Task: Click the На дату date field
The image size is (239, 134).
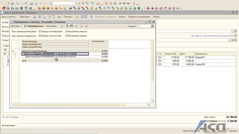Action: 145,26
